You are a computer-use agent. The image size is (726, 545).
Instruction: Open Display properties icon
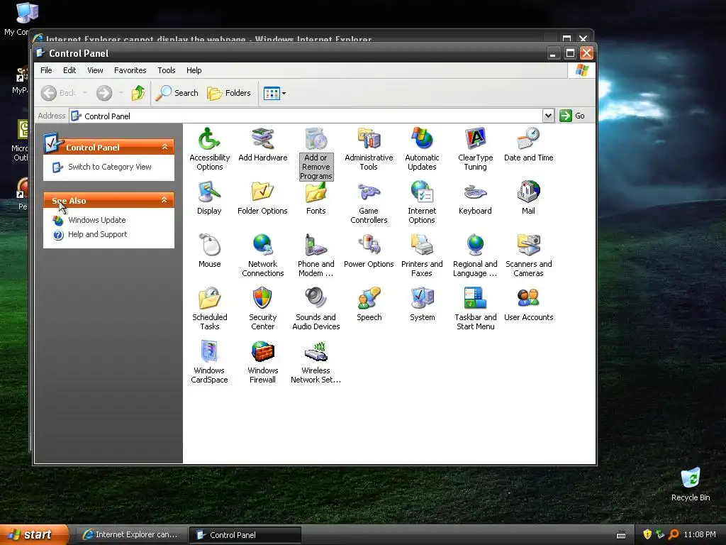pos(209,192)
